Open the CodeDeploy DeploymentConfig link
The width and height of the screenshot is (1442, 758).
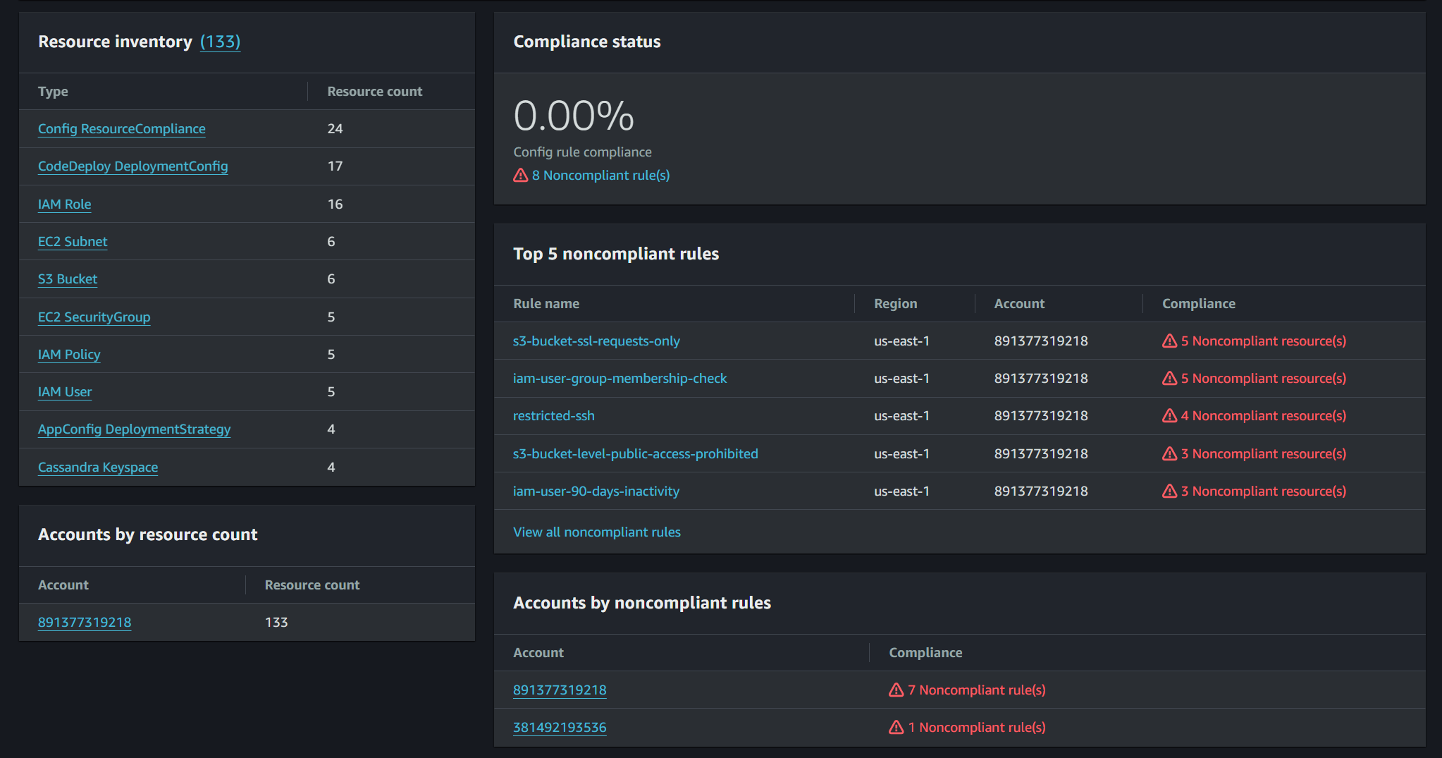(133, 166)
